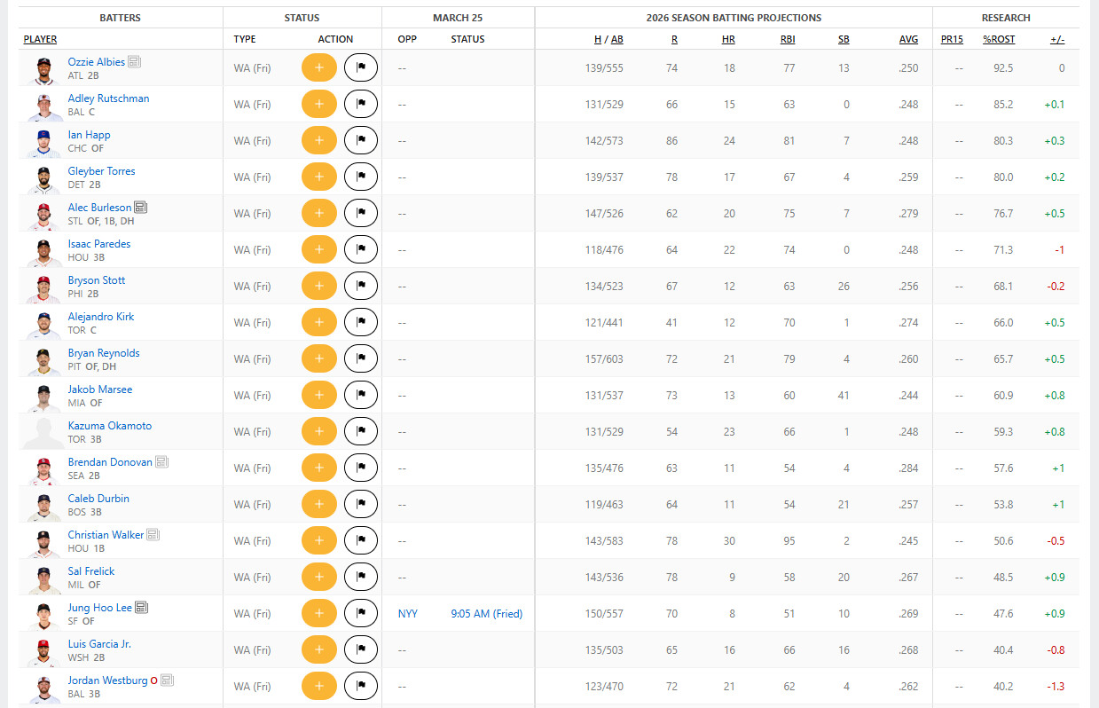
Task: Open the news note icon beside Alec Burleson
Action: tap(141, 208)
